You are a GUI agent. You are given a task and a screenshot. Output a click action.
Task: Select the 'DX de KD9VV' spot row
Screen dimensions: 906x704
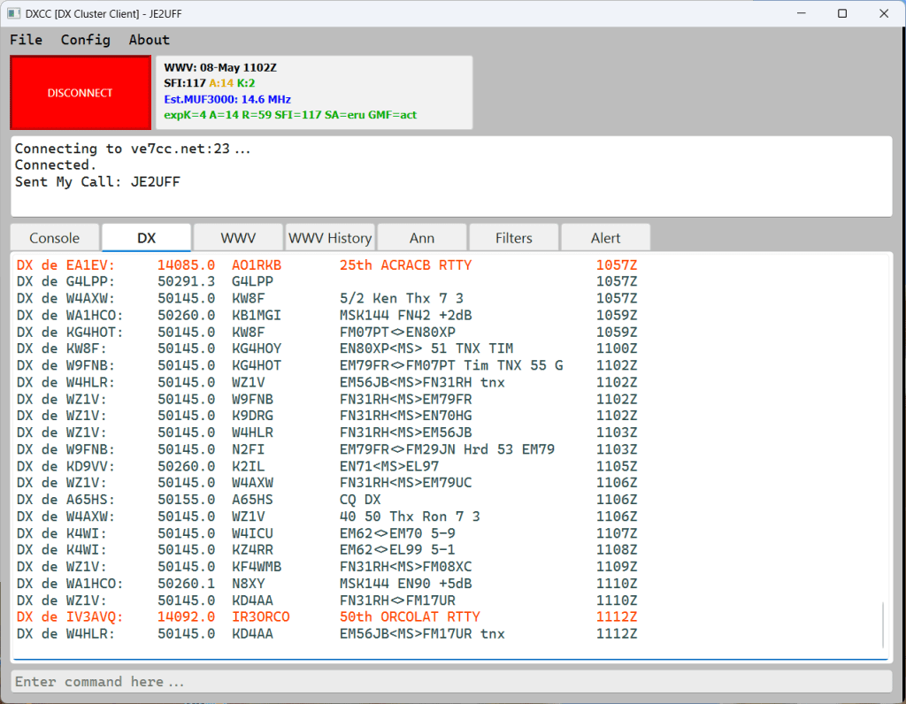pos(326,466)
